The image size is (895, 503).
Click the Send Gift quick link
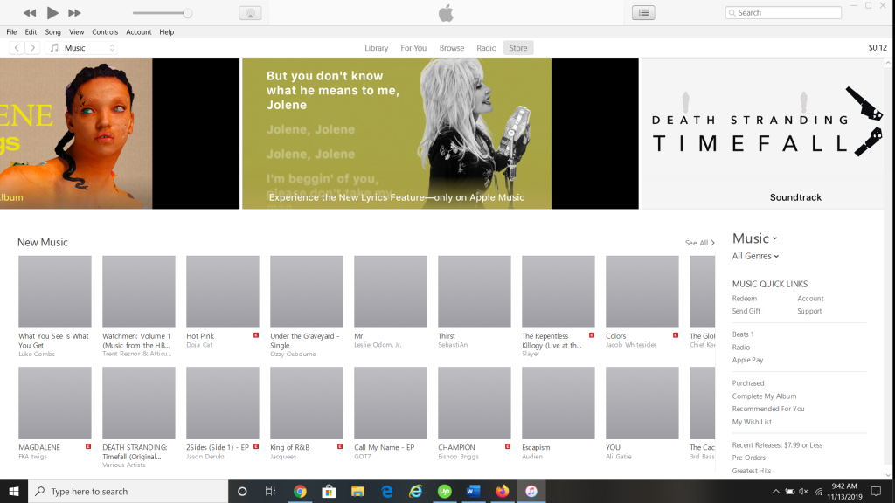pyautogui.click(x=746, y=311)
